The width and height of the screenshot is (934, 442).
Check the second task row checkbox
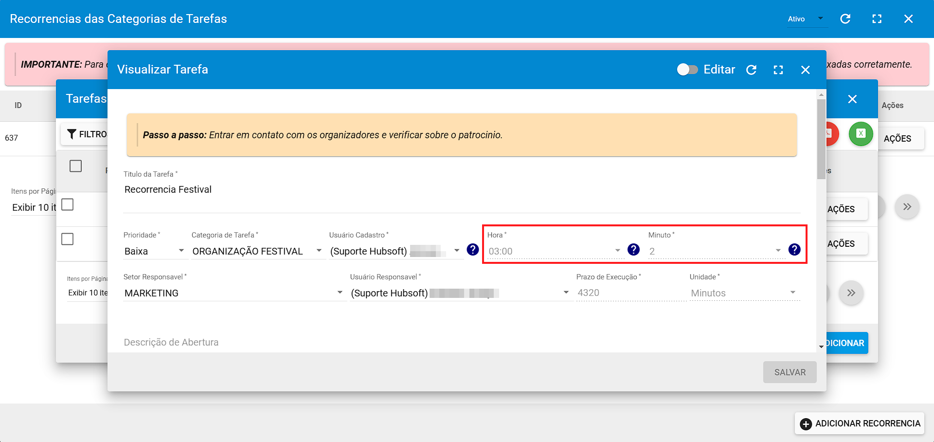pyautogui.click(x=68, y=239)
